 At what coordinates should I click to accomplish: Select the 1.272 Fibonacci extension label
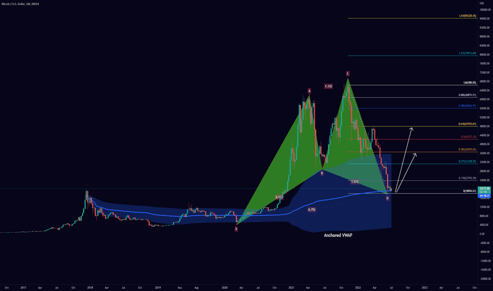(467, 53)
